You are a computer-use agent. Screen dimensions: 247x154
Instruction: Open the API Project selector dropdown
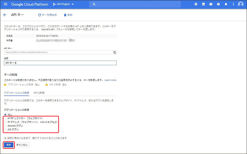(x=63, y=4)
